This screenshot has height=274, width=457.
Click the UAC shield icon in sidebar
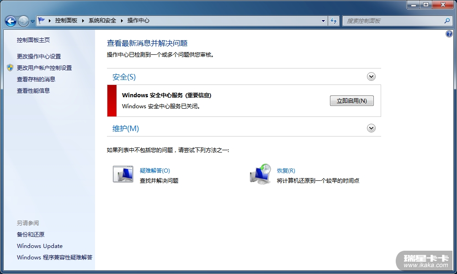pyautogui.click(x=10, y=68)
